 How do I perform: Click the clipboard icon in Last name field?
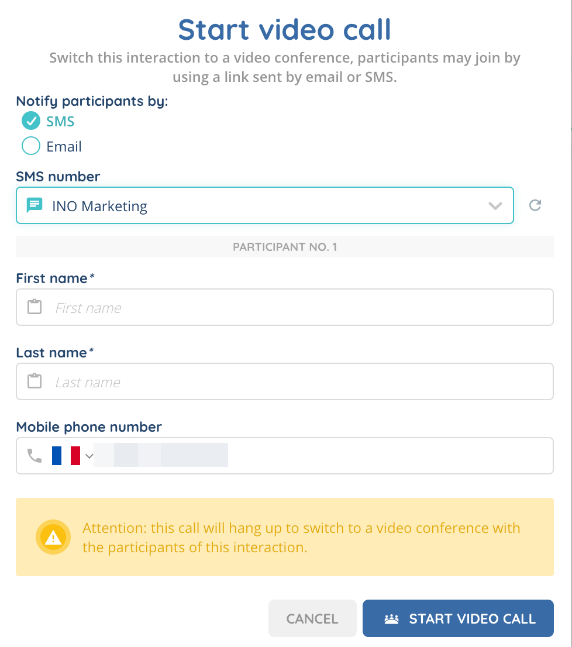[x=35, y=381]
